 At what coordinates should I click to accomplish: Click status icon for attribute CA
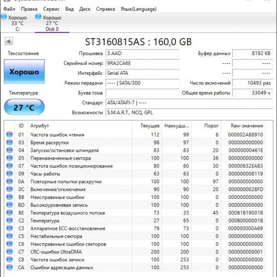coord(10,267)
